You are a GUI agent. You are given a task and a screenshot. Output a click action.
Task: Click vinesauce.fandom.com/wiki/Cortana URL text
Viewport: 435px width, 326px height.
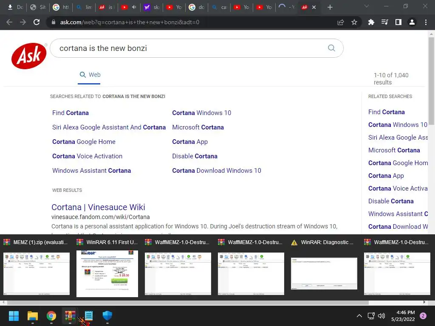pyautogui.click(x=101, y=217)
